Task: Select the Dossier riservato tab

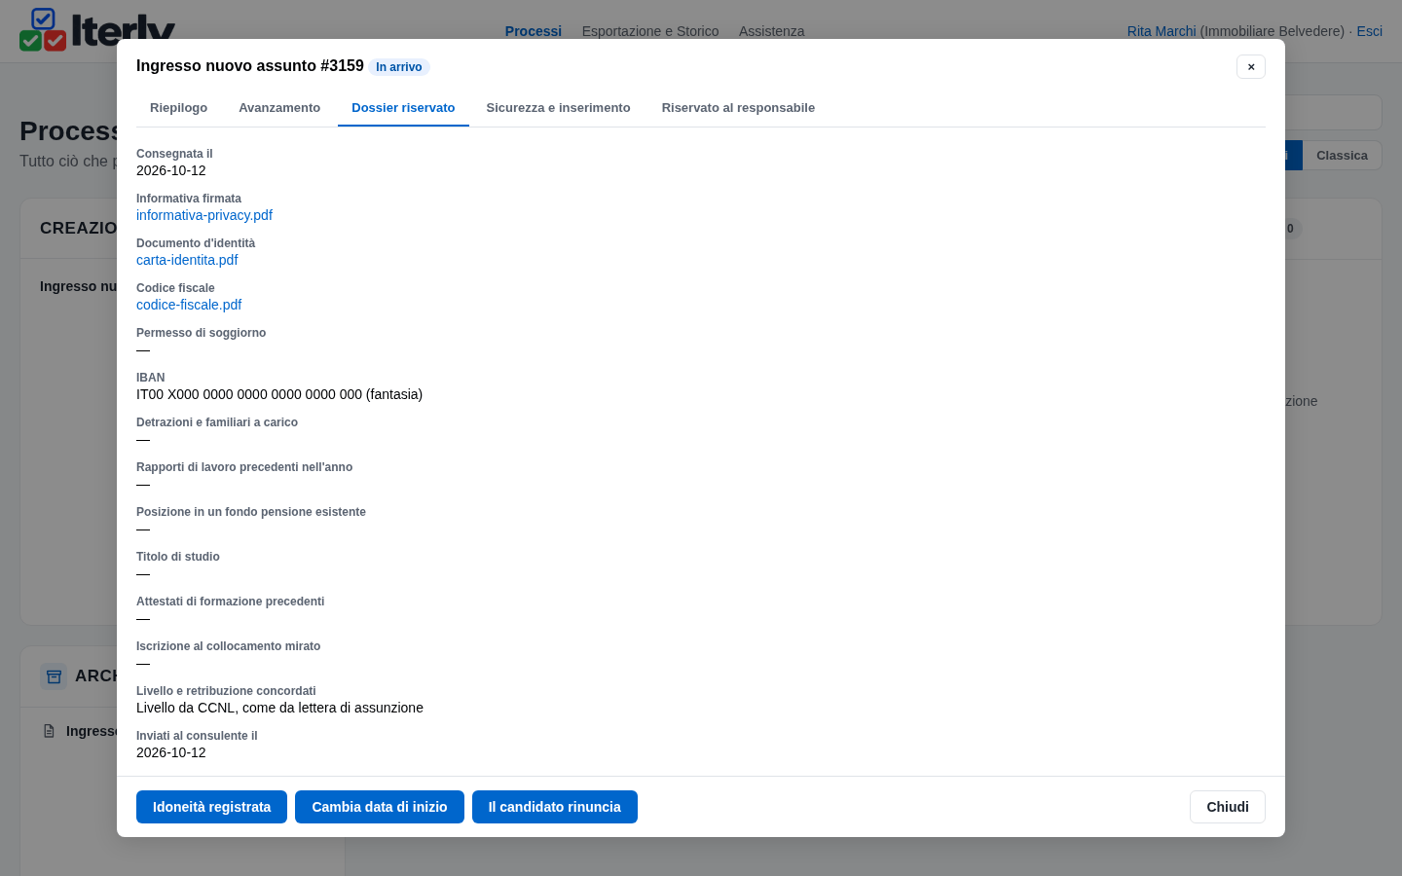Action: pos(403,108)
